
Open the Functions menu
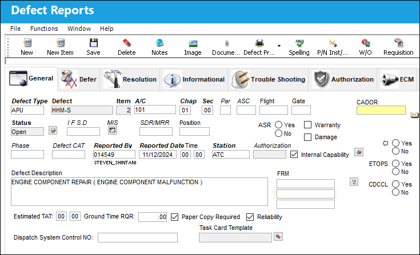click(44, 29)
